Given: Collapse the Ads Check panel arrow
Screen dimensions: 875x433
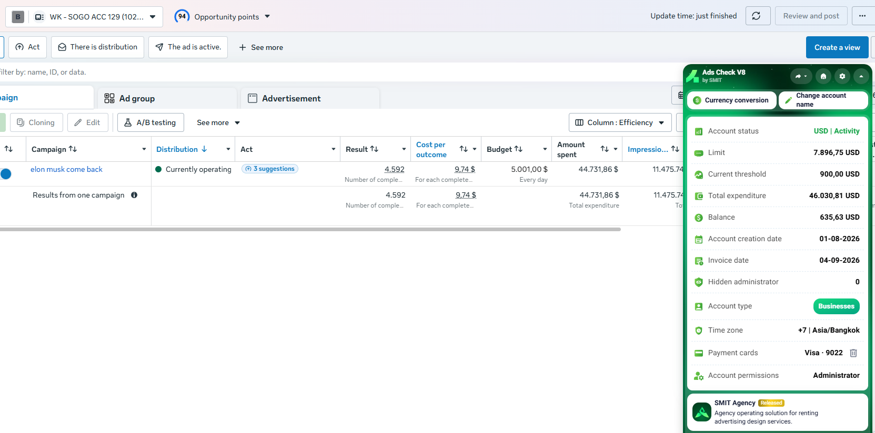Looking at the screenshot, I should [861, 76].
